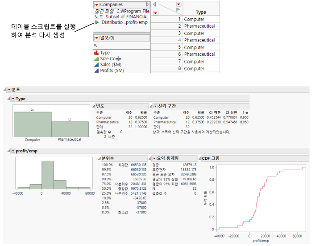Select the Type nominal column icon
Screen dimensions: 315x246
coord(96,53)
